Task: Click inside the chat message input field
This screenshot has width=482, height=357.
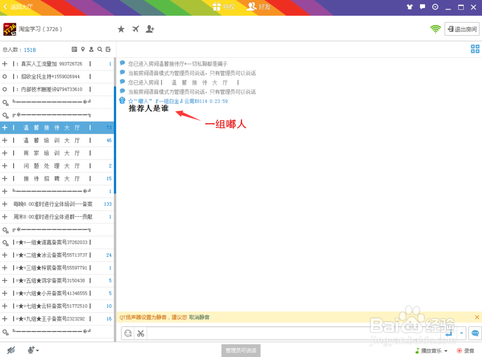Action: [x=289, y=333]
